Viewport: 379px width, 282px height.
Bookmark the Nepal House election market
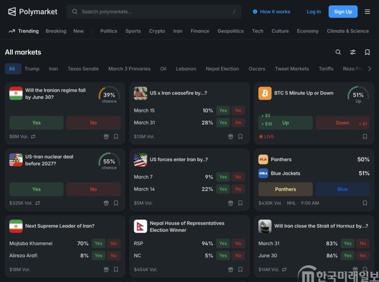tap(240, 270)
